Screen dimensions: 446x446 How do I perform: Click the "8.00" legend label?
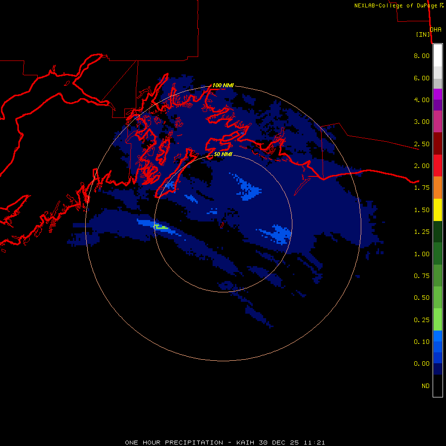(422, 56)
